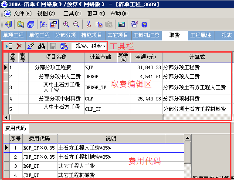Click the copy icon in toolbar

coord(99,24)
